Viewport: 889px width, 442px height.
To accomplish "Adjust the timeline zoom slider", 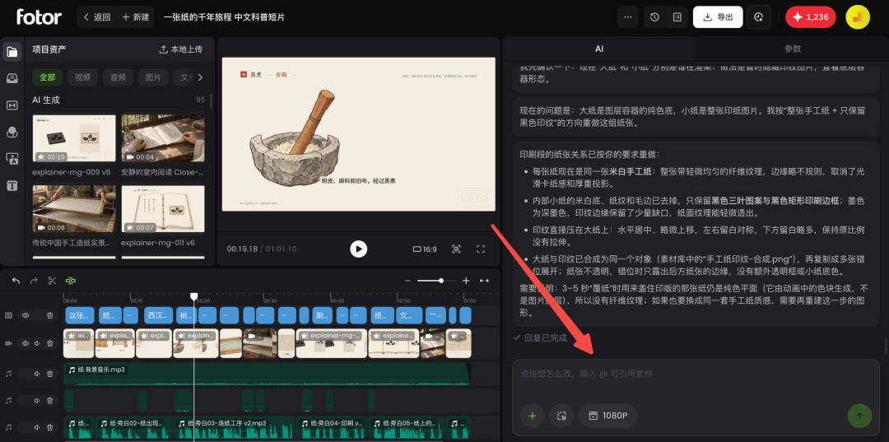I will tap(438, 281).
